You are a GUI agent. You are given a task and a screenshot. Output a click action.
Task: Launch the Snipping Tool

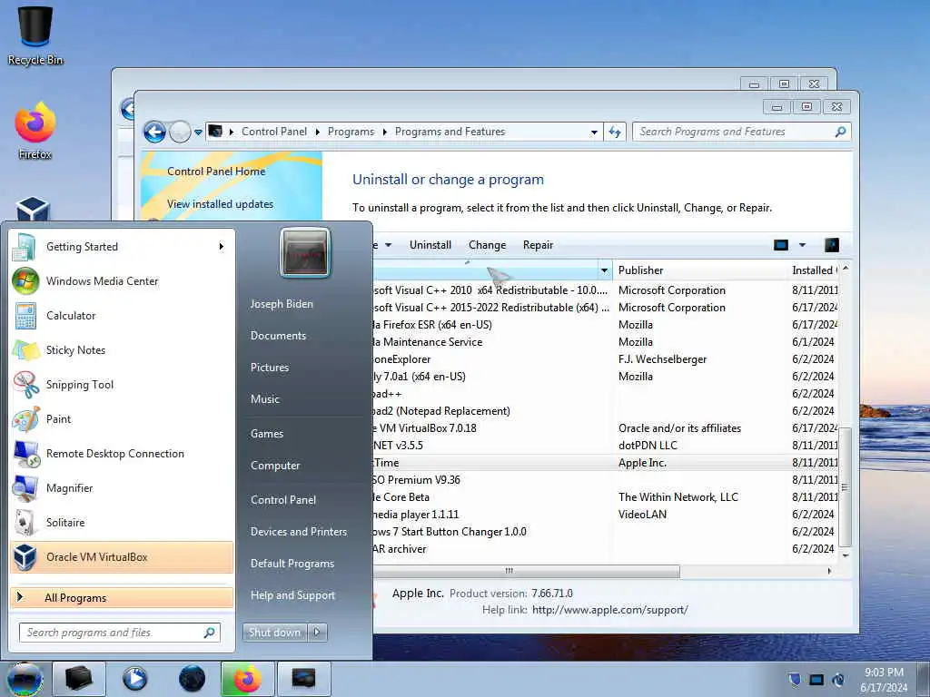click(x=122, y=384)
